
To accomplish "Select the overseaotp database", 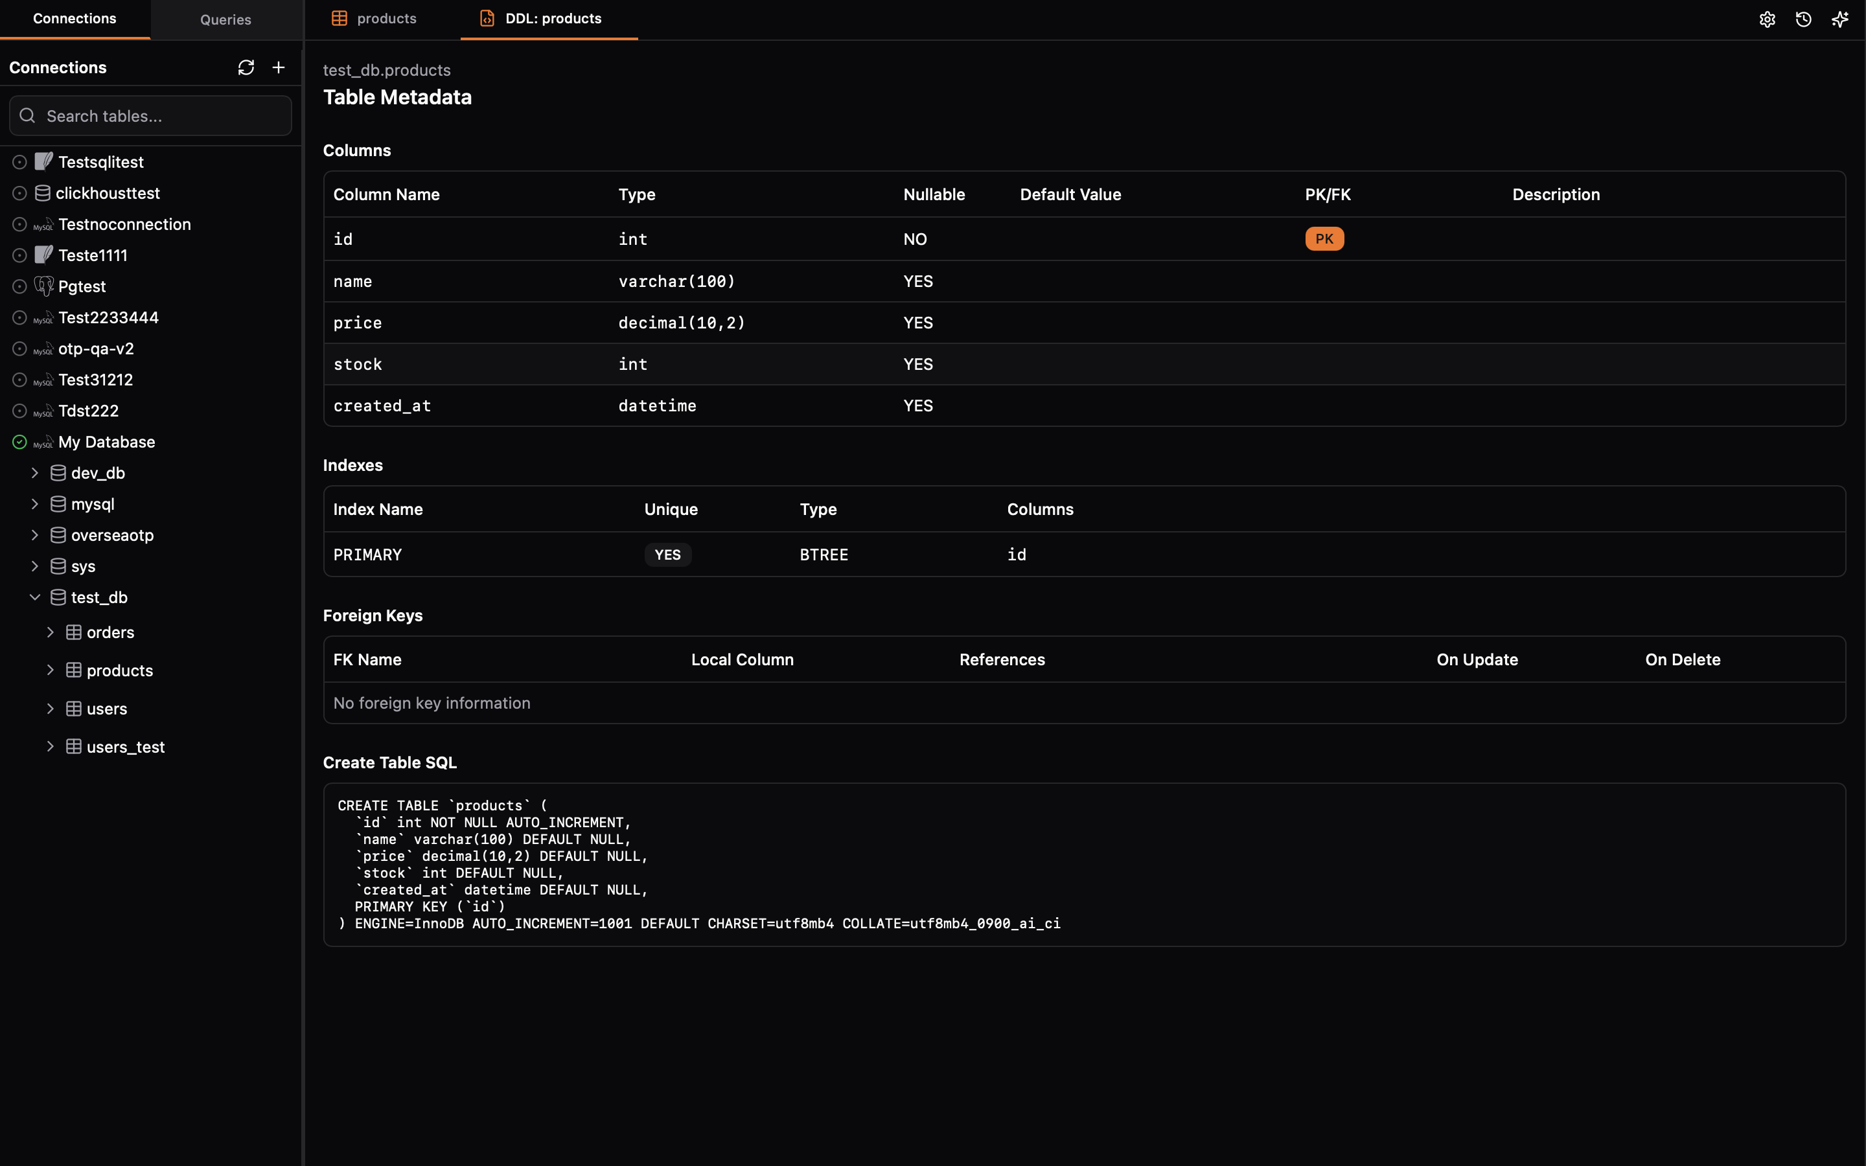I will point(112,535).
